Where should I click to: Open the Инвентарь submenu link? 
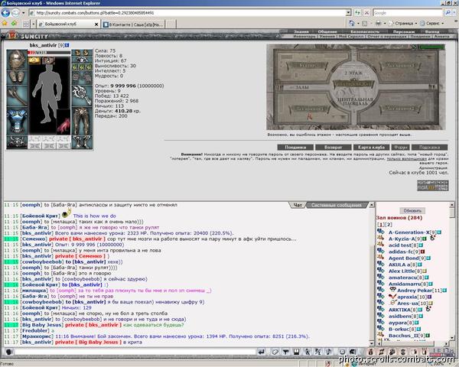(x=304, y=36)
